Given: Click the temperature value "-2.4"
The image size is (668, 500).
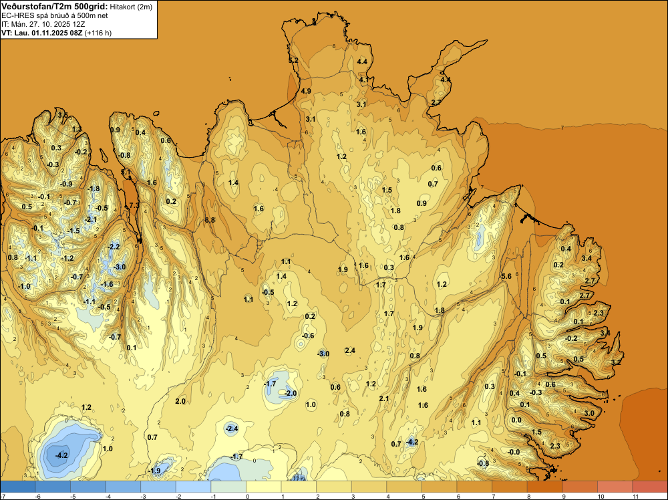Looking at the screenshot, I should [x=231, y=428].
